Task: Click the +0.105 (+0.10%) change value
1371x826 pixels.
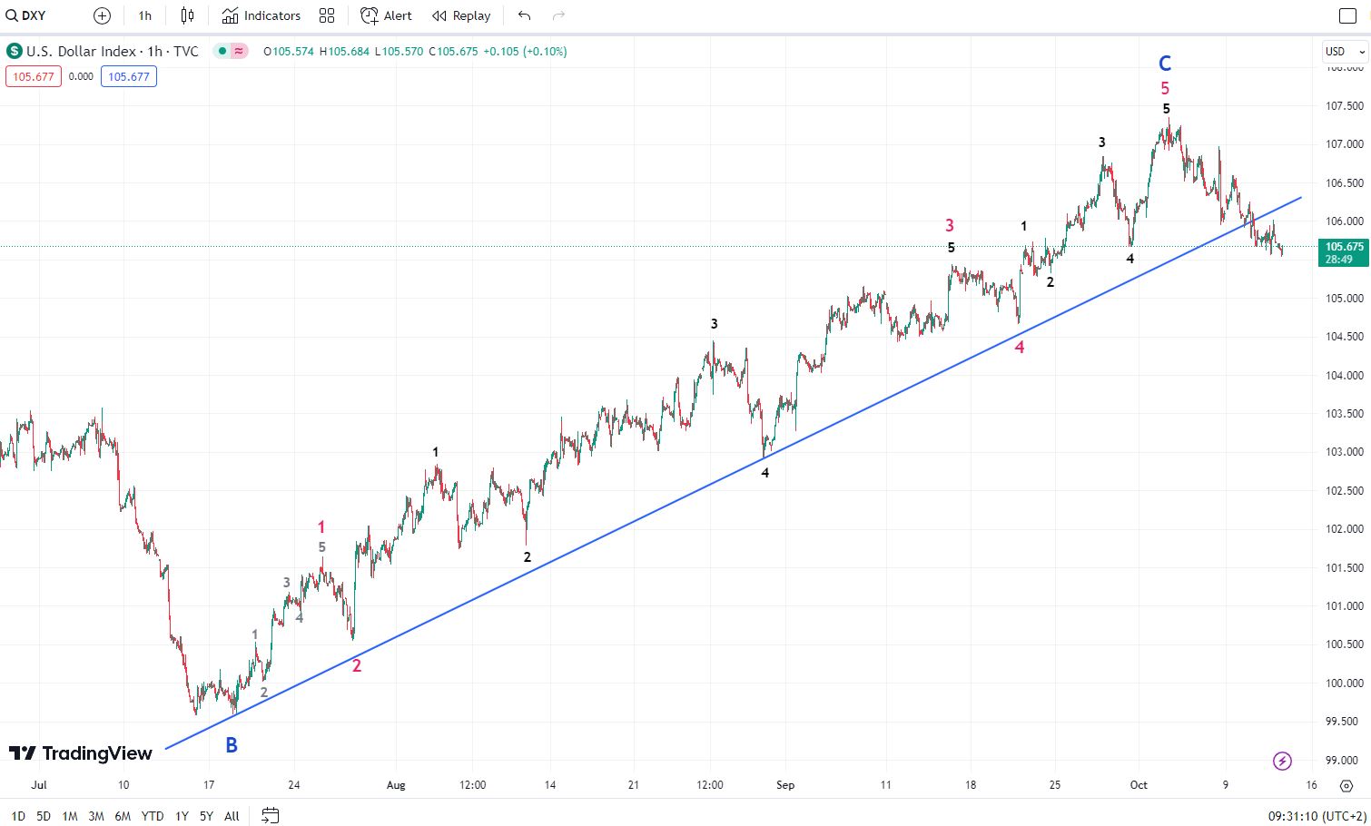Action: pos(525,52)
